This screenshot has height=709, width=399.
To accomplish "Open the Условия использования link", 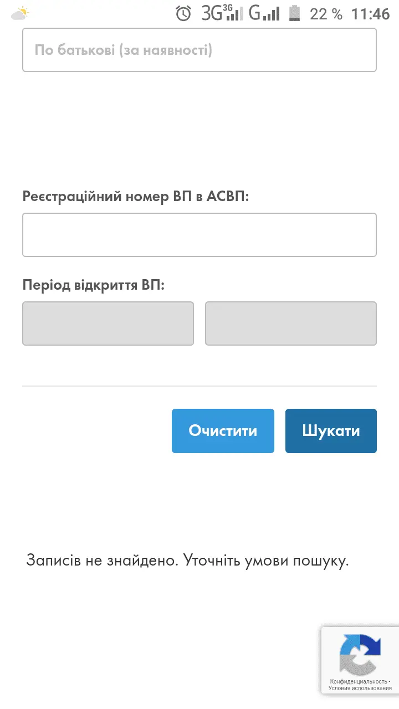I will coord(360,689).
